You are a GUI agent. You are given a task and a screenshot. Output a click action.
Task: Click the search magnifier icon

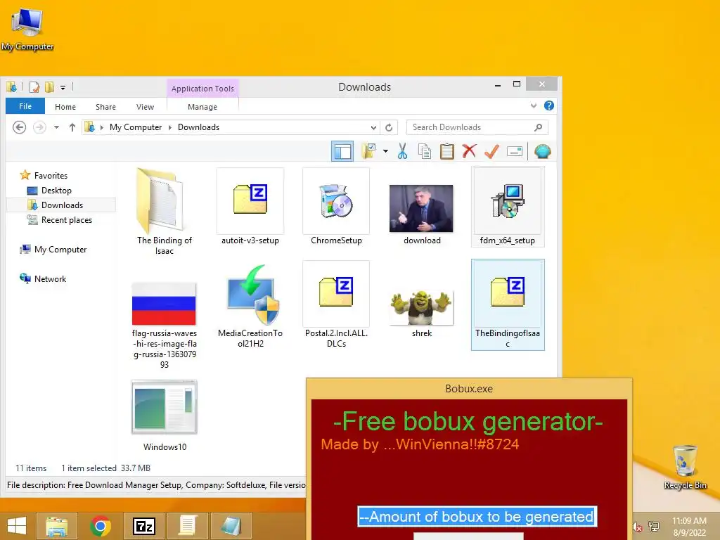click(x=538, y=127)
